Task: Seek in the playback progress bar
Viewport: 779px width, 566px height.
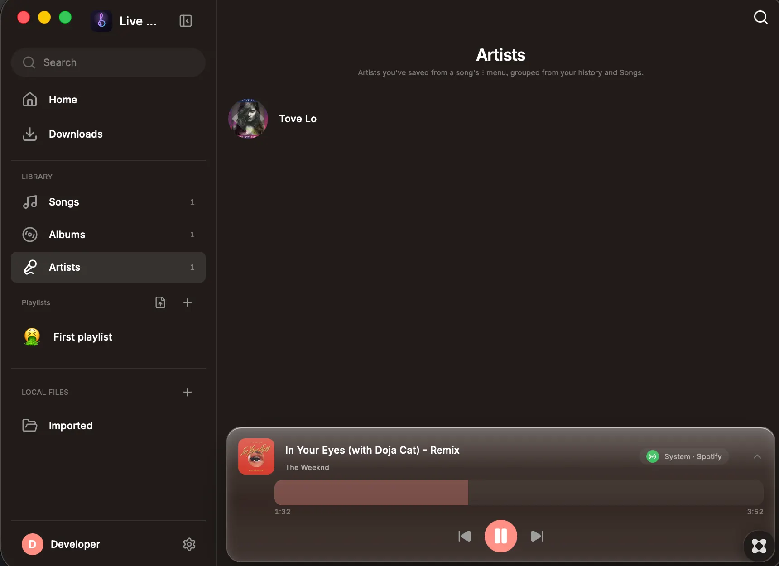Action: tap(519, 493)
